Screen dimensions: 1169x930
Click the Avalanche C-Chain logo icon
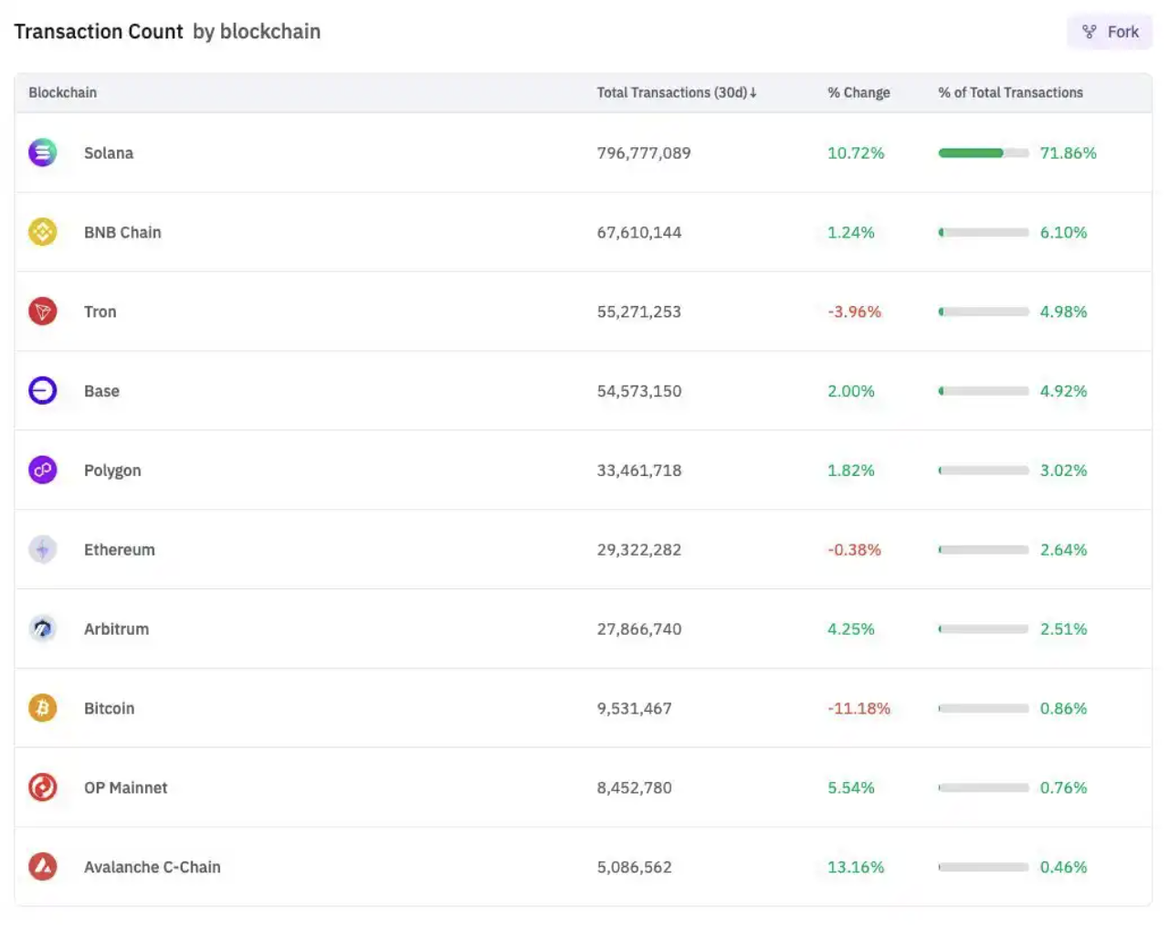point(43,867)
